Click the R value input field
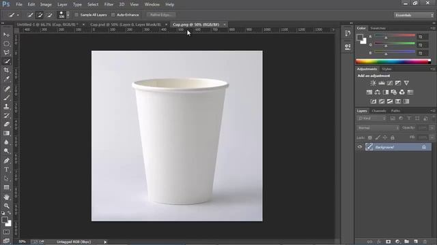The image size is (437, 245). (x=422, y=37)
